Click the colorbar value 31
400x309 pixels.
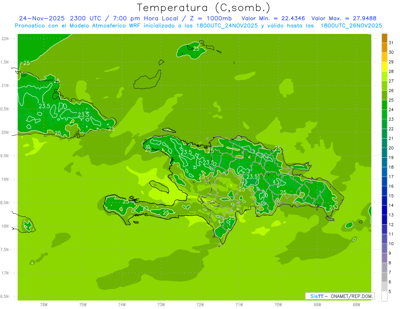coord(391,43)
